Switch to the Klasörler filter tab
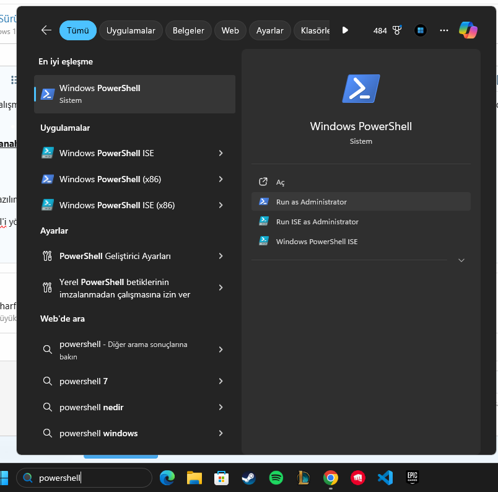Image resolution: width=498 pixels, height=492 pixels. tap(312, 30)
